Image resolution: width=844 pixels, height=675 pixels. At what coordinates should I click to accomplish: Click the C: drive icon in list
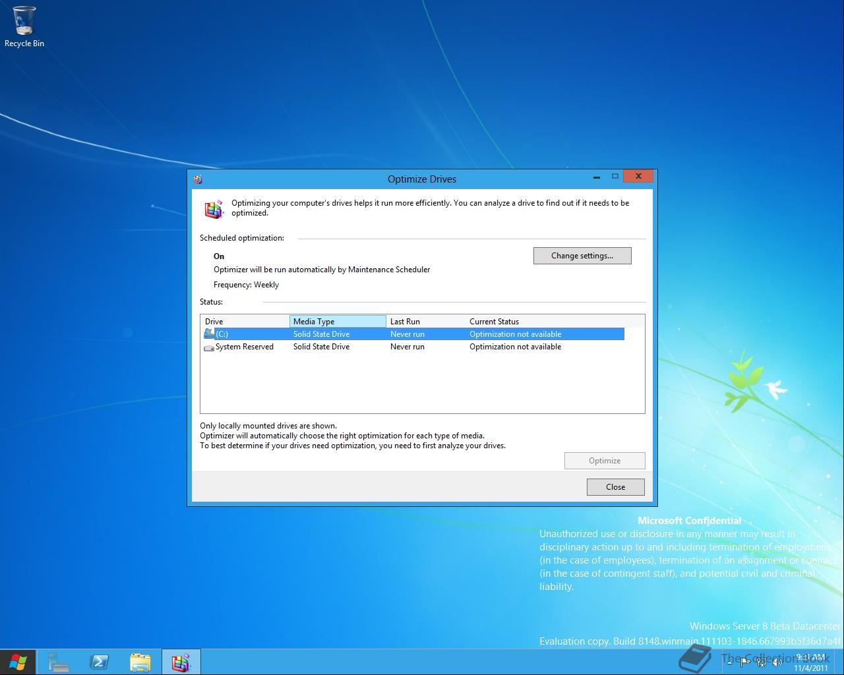pos(209,334)
